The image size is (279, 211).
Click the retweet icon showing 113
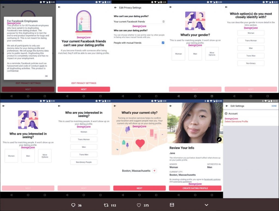click(x=106, y=205)
